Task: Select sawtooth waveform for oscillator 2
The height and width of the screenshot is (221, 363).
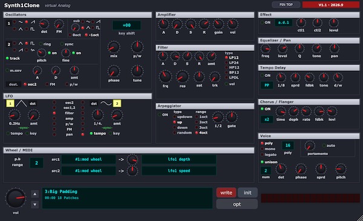Action: 15,50
